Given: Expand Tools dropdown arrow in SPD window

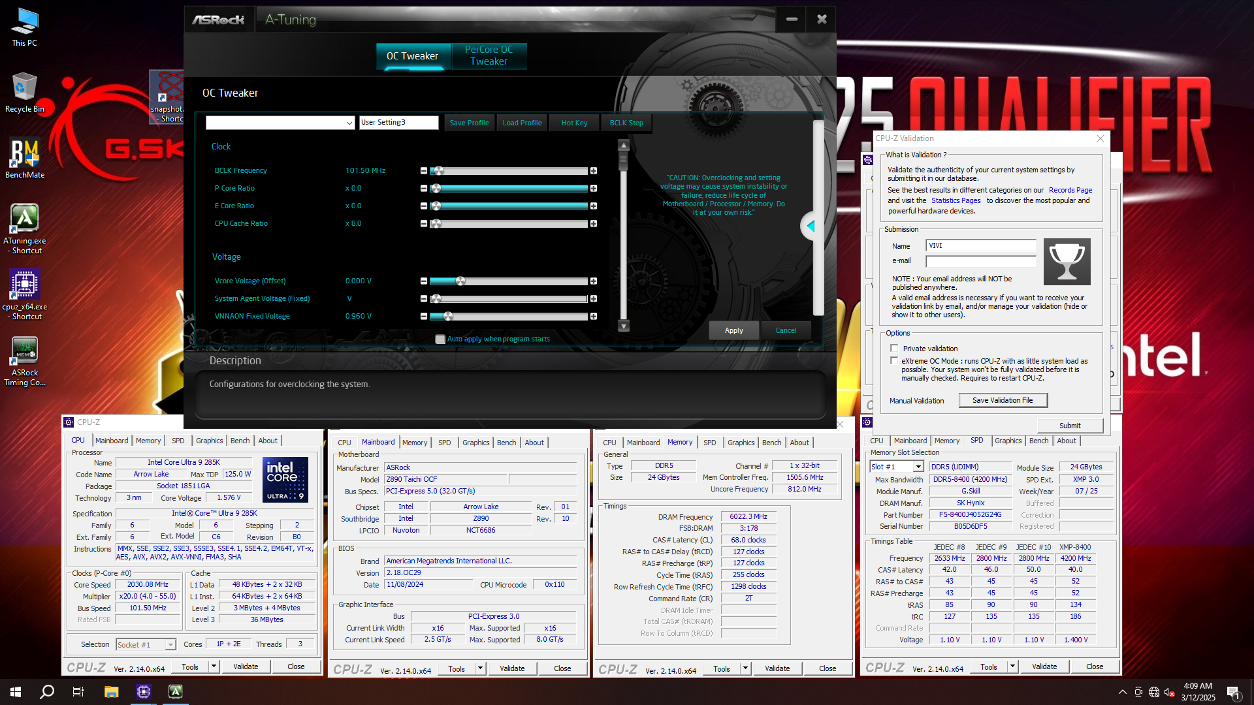Looking at the screenshot, I should pyautogui.click(x=1012, y=666).
